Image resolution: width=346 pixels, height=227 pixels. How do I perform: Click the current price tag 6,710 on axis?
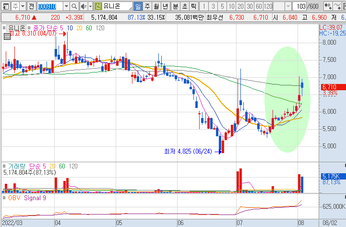333,87
